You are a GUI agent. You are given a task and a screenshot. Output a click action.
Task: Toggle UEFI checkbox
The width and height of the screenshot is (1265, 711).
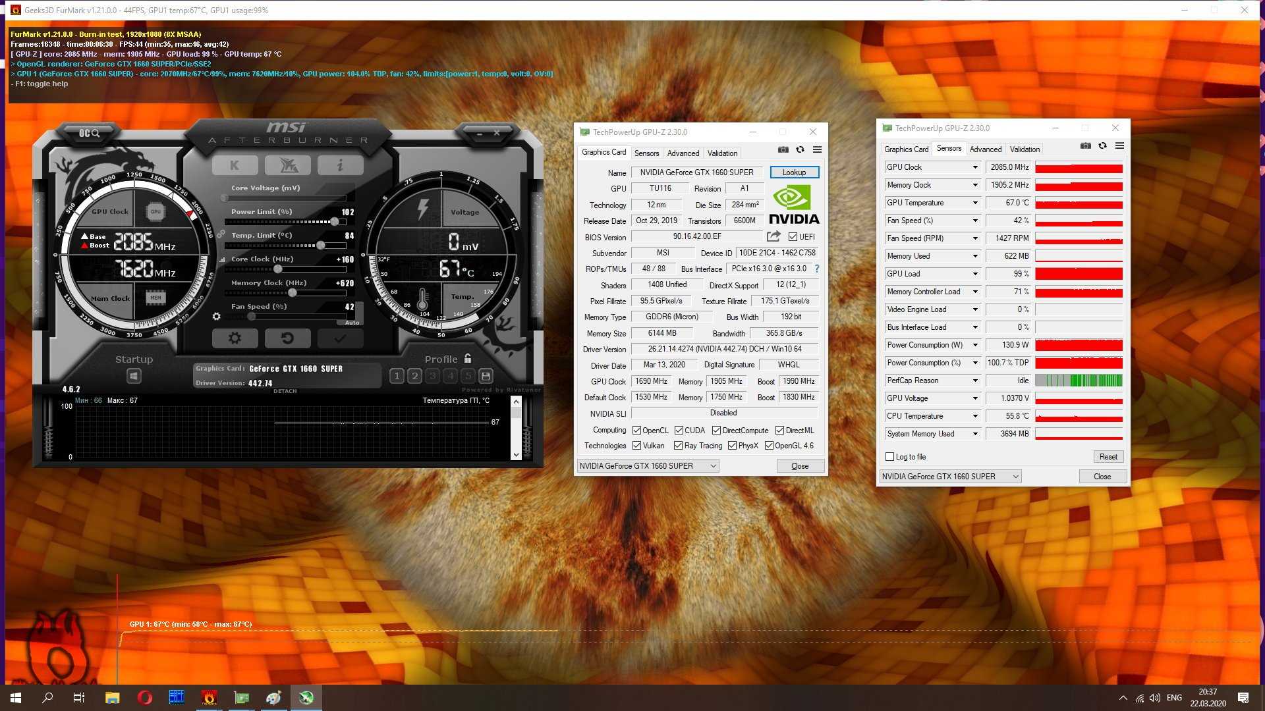pos(793,237)
